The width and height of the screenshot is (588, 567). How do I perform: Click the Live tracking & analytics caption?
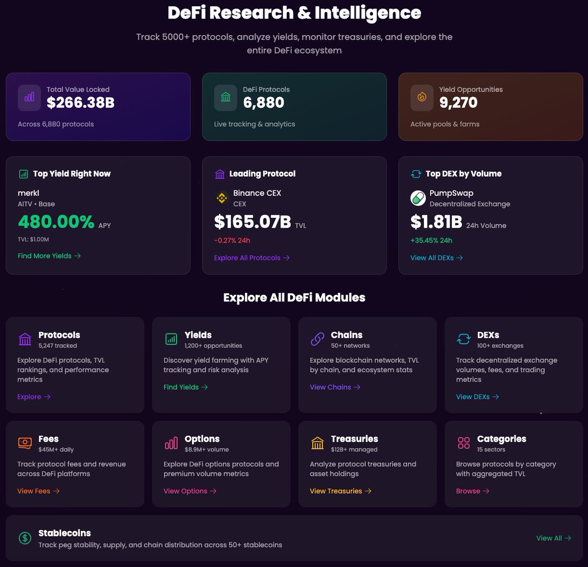[255, 124]
